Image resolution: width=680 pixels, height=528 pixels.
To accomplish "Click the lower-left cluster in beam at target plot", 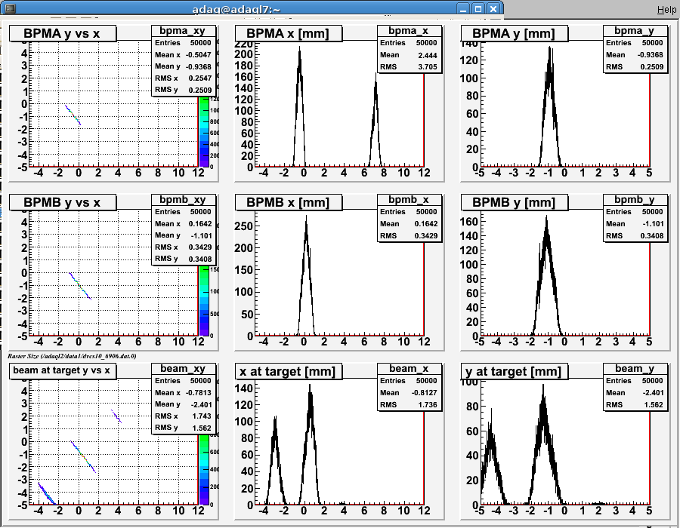I will point(46,493).
